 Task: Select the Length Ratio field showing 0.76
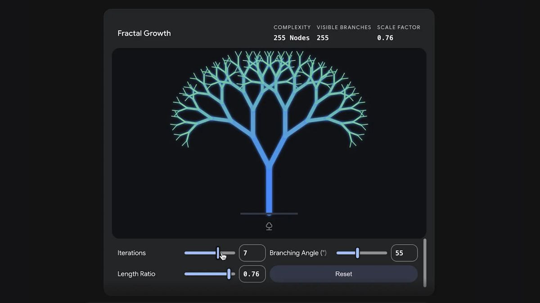[252, 274]
